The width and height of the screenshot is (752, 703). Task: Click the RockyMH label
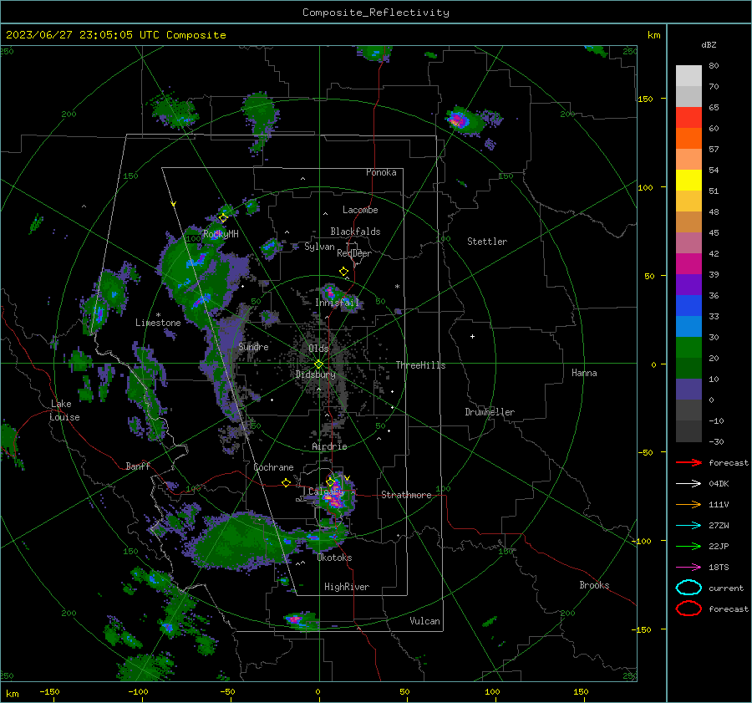tap(221, 234)
